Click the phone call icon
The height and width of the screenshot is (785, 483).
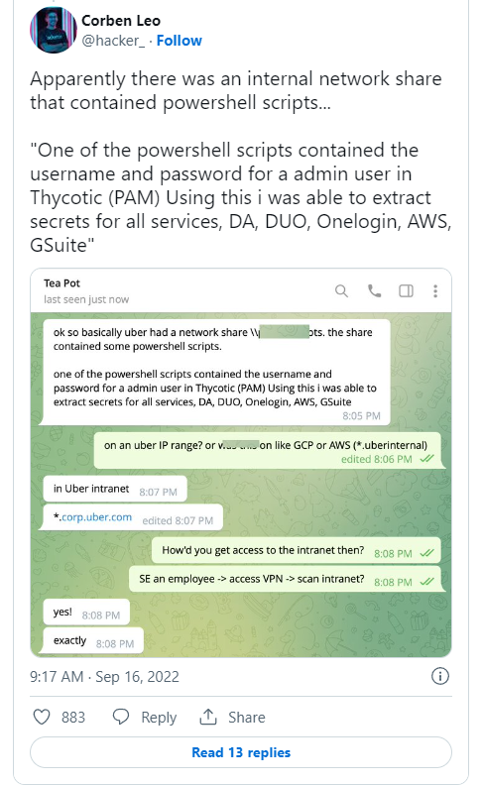tap(374, 290)
